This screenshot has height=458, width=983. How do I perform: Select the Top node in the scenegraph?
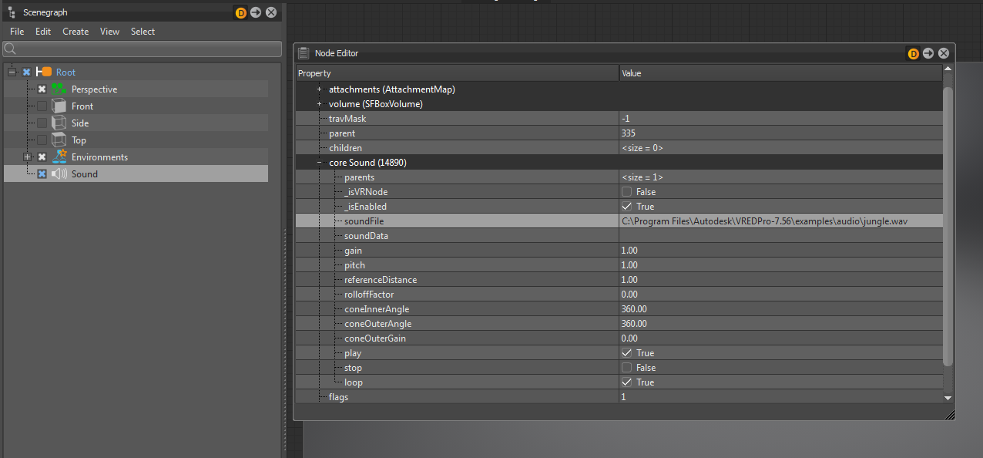coord(79,140)
